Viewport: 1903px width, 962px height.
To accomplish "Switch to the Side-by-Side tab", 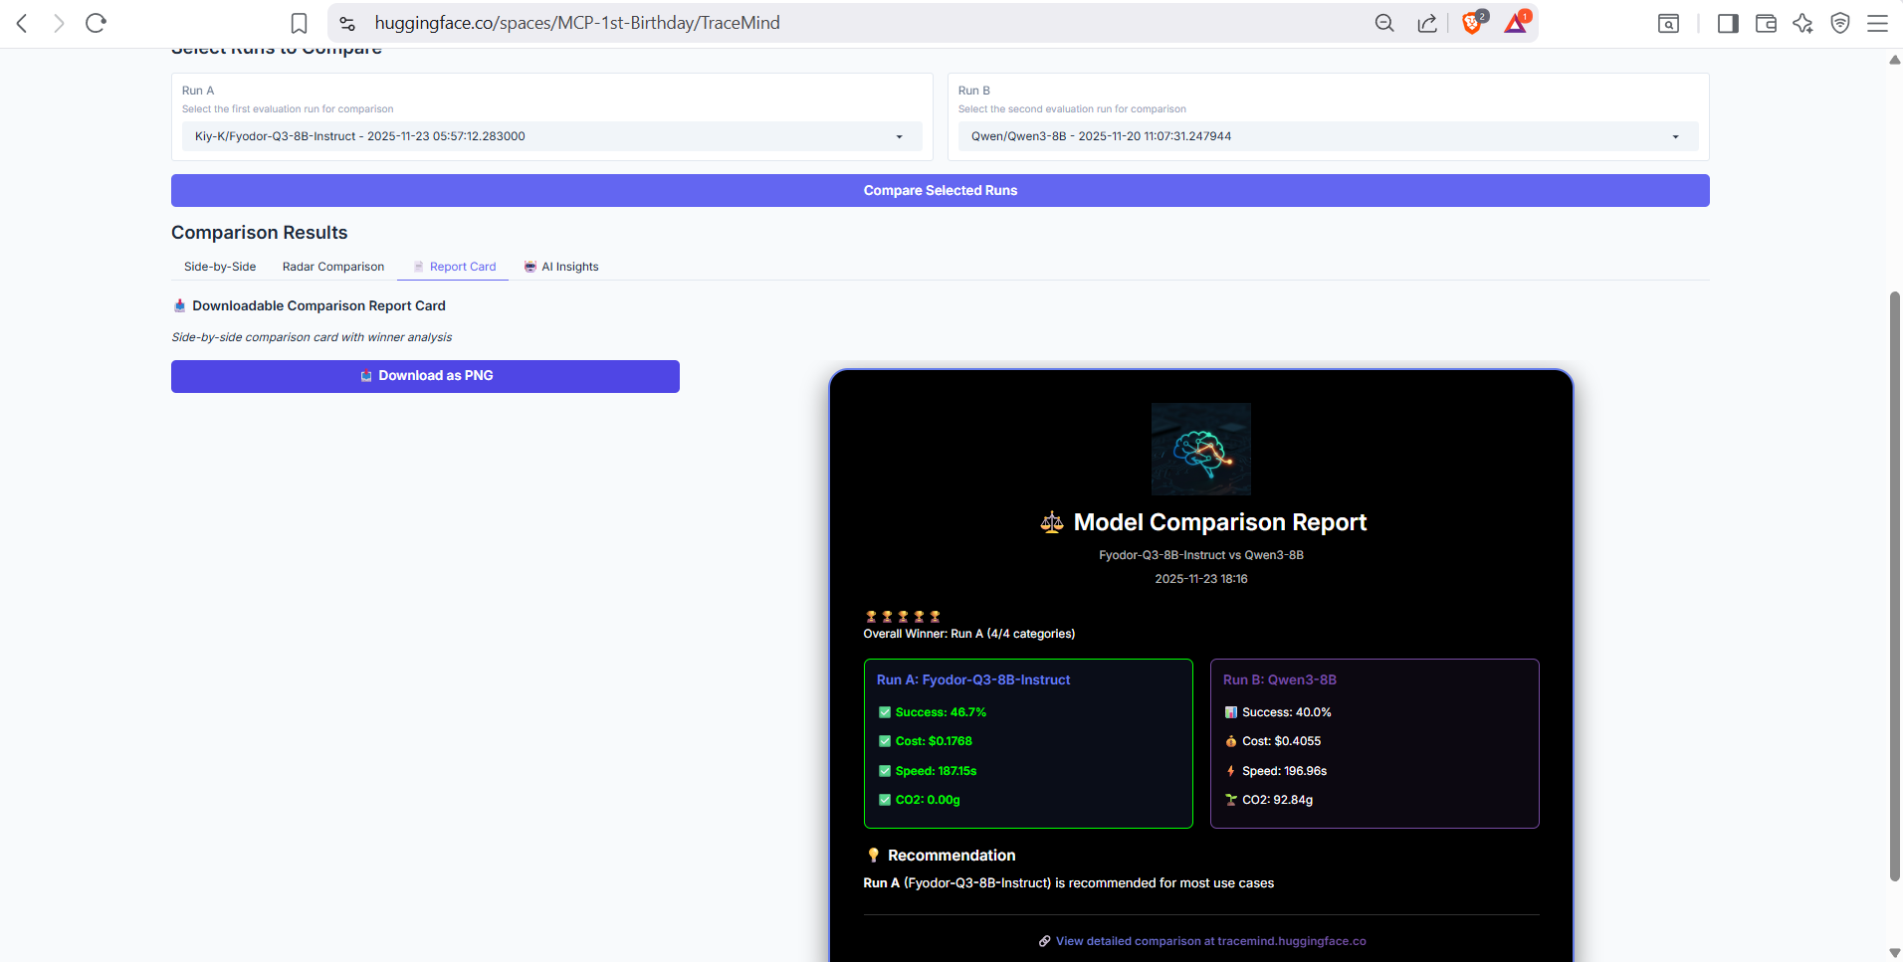I will coord(220,267).
